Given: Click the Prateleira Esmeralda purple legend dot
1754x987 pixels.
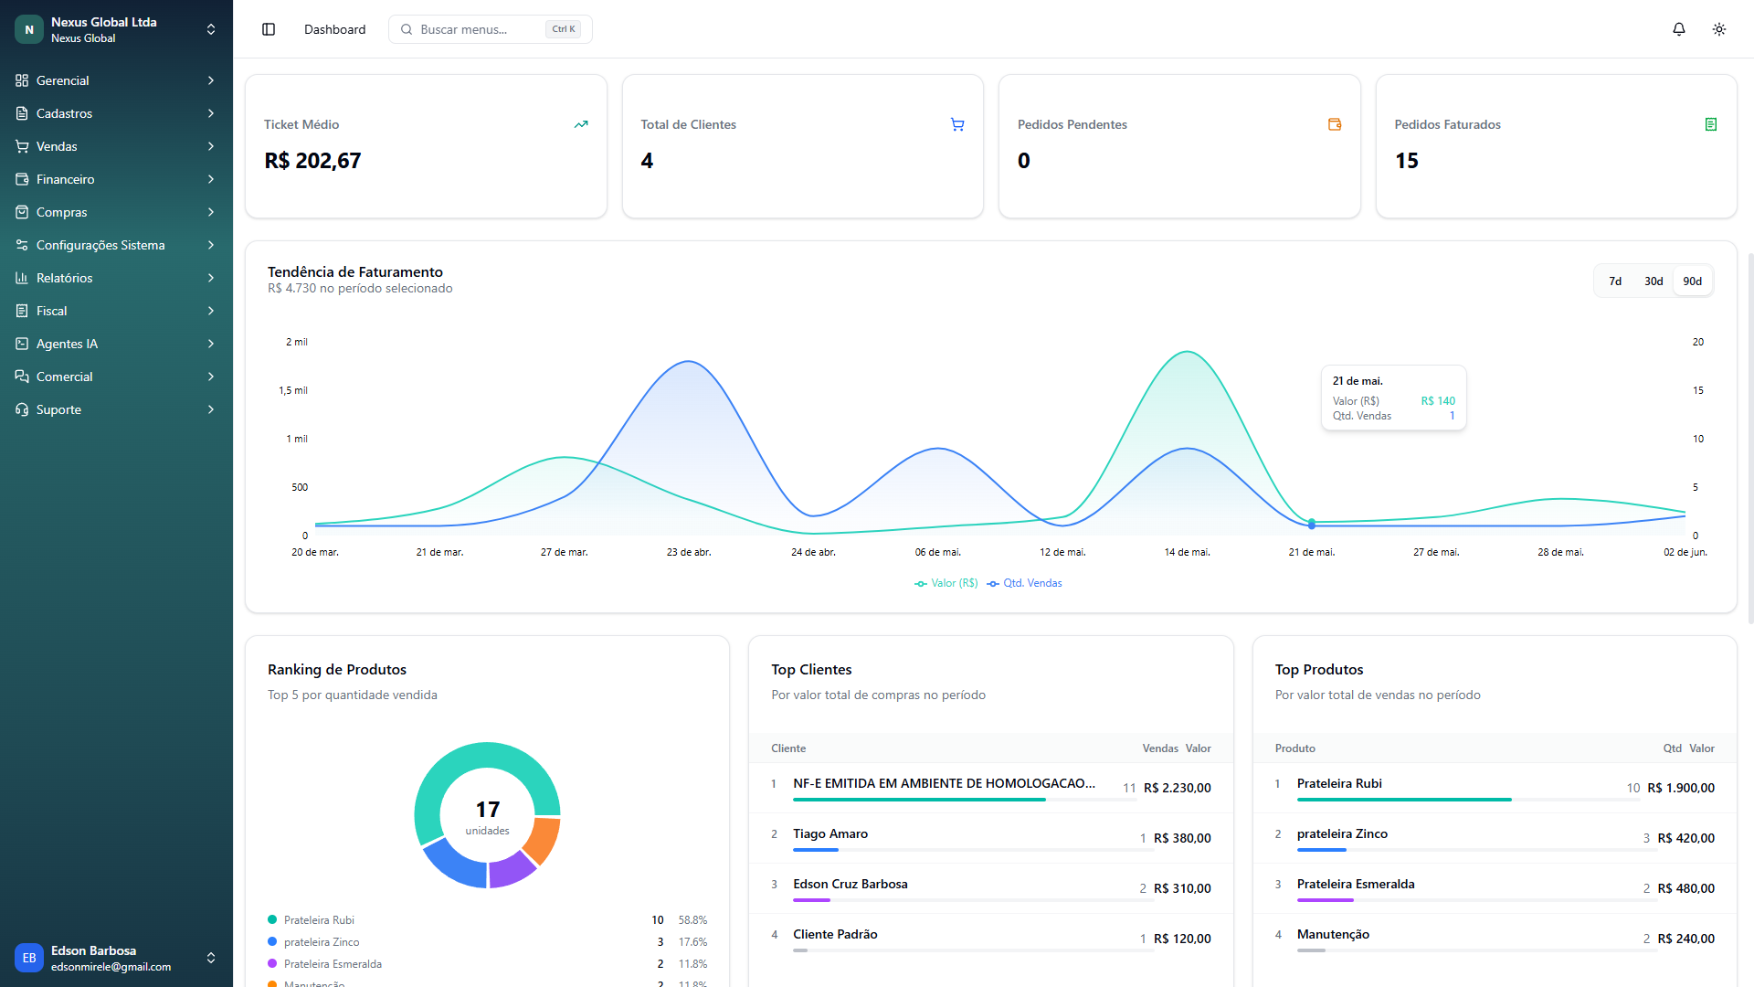Looking at the screenshot, I should pos(272,963).
